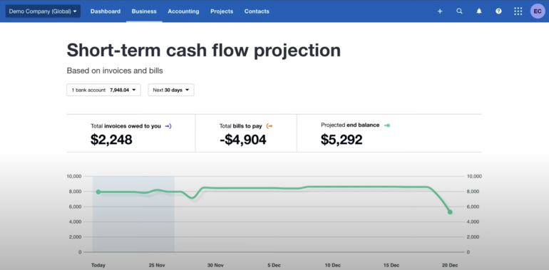Click the 10 Dec axis label
549x270 pixels.
click(x=333, y=265)
